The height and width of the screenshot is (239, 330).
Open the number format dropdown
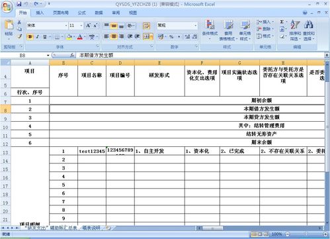click(195, 26)
